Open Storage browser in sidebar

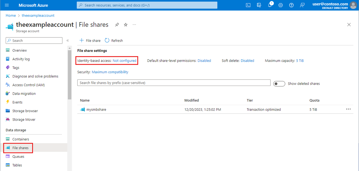tap(25, 111)
